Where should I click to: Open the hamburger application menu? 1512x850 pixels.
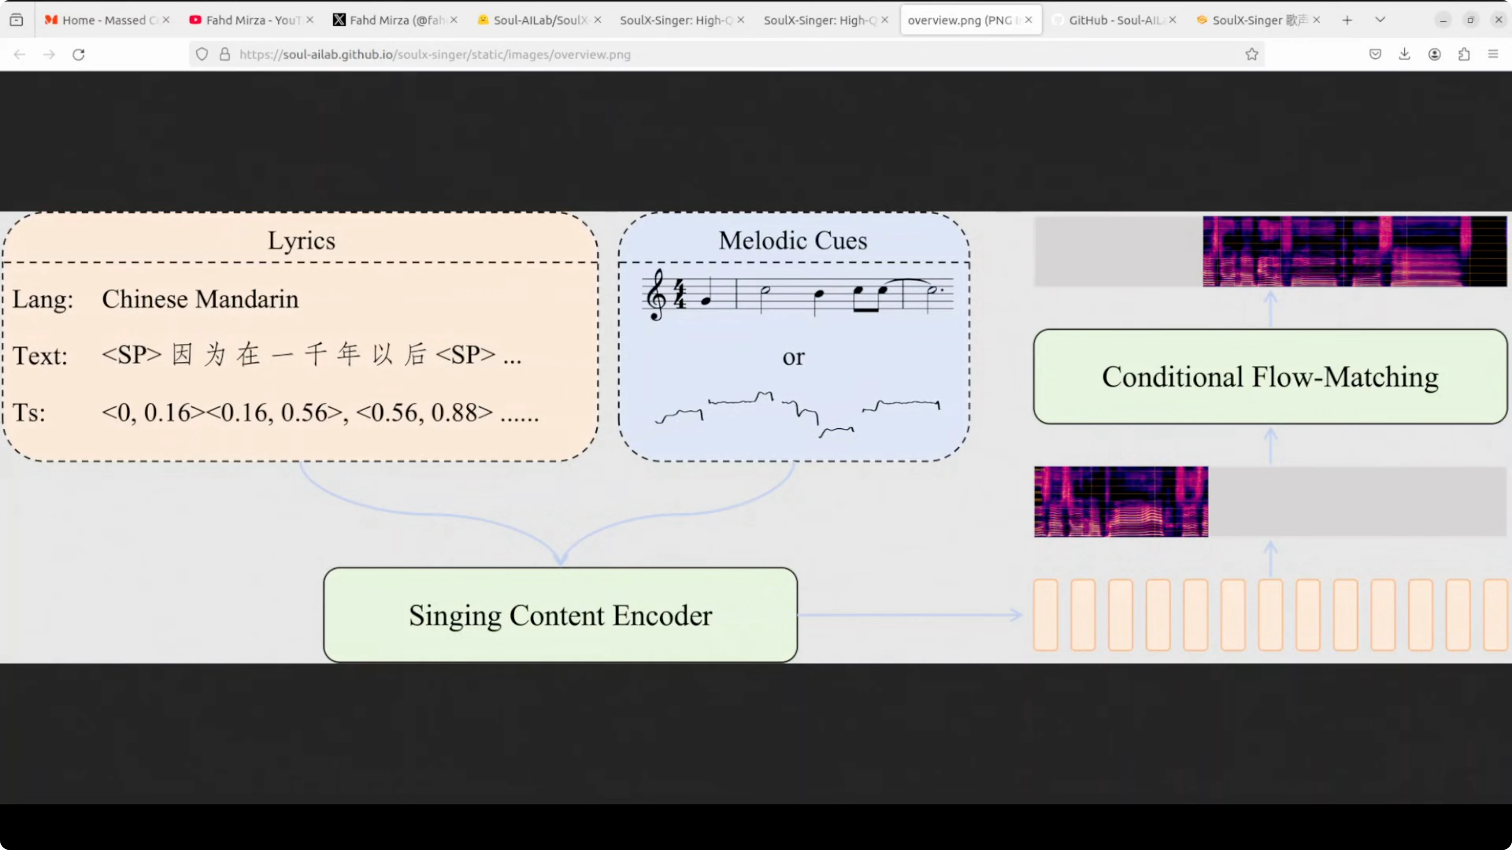(1493, 55)
